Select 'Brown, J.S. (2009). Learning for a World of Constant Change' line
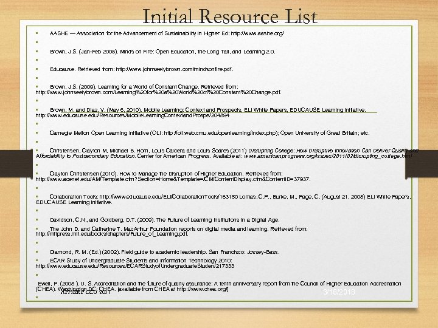Image resolution: width=438 pixels, height=328 pixels. 144,87
